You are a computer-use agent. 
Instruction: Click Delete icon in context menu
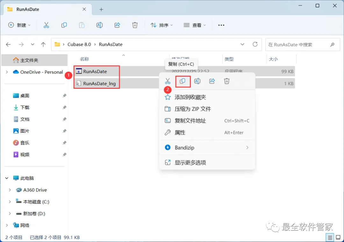coord(227,81)
